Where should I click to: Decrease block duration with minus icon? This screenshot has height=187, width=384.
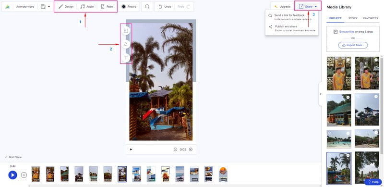click(x=175, y=150)
